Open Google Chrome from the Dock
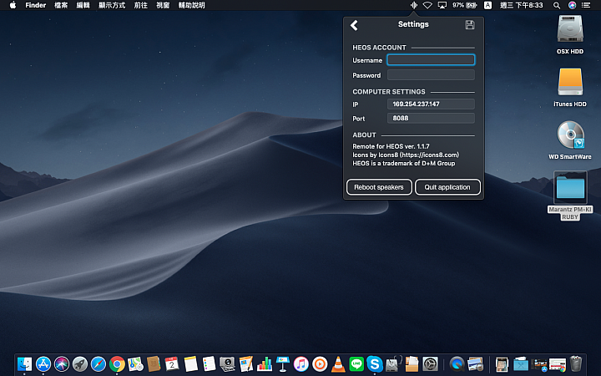The image size is (601, 376). tap(117, 363)
